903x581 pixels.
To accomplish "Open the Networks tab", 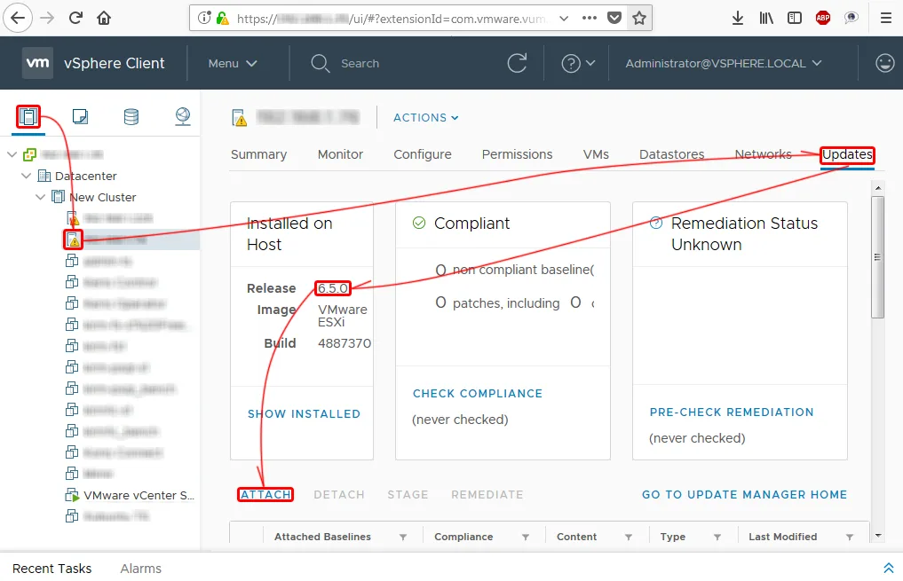I will pyautogui.click(x=763, y=154).
